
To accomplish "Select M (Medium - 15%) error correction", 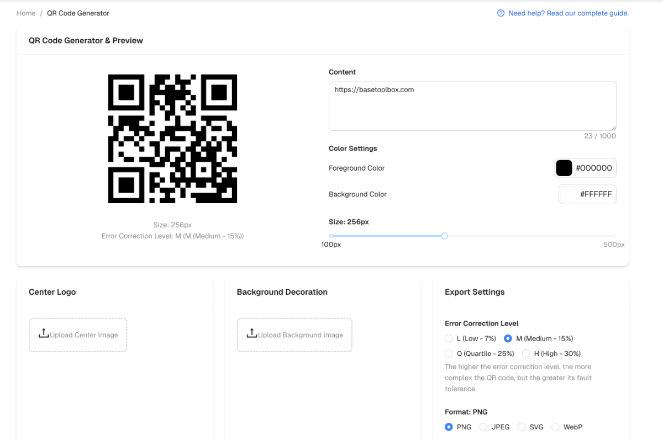I will (x=508, y=338).
